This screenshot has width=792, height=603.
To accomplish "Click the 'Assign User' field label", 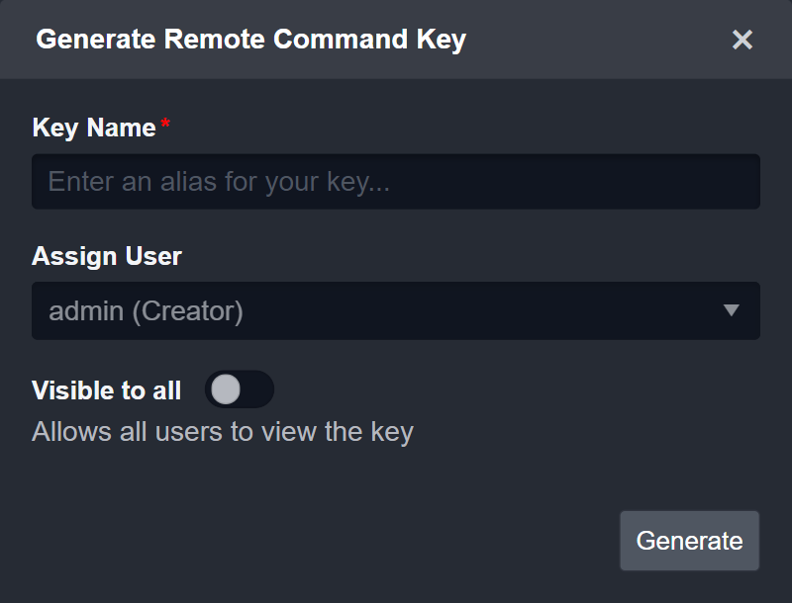I will pyautogui.click(x=107, y=256).
